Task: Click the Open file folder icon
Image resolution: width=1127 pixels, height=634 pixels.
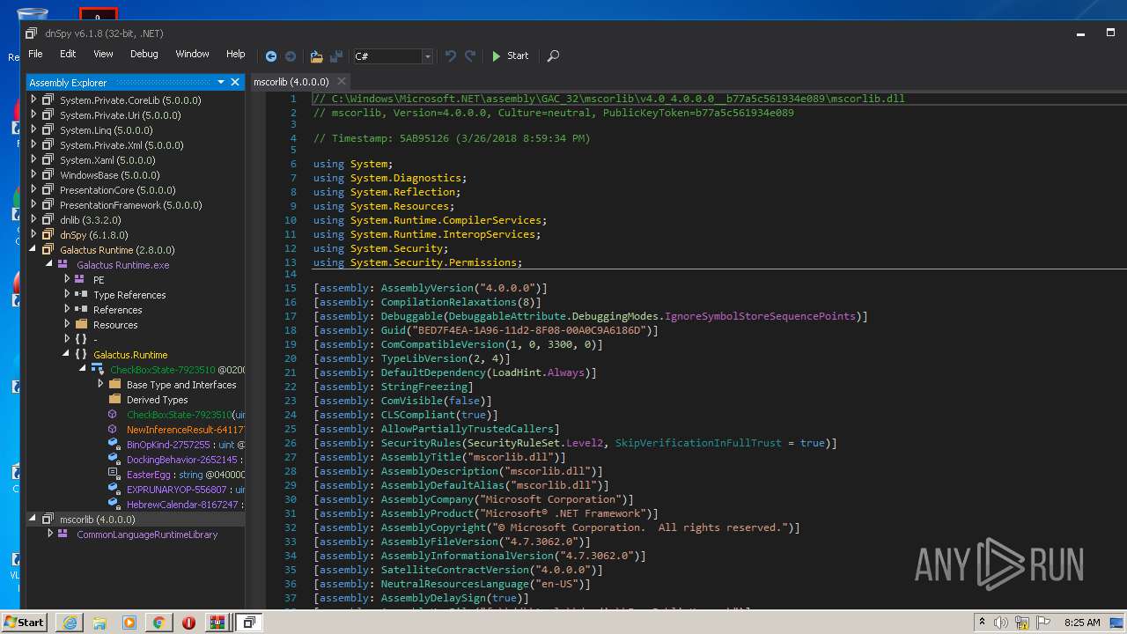Action: (x=316, y=55)
